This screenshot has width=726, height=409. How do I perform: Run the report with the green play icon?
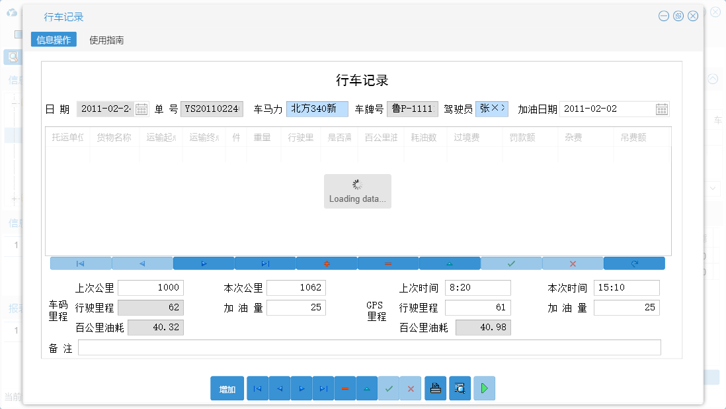click(484, 388)
